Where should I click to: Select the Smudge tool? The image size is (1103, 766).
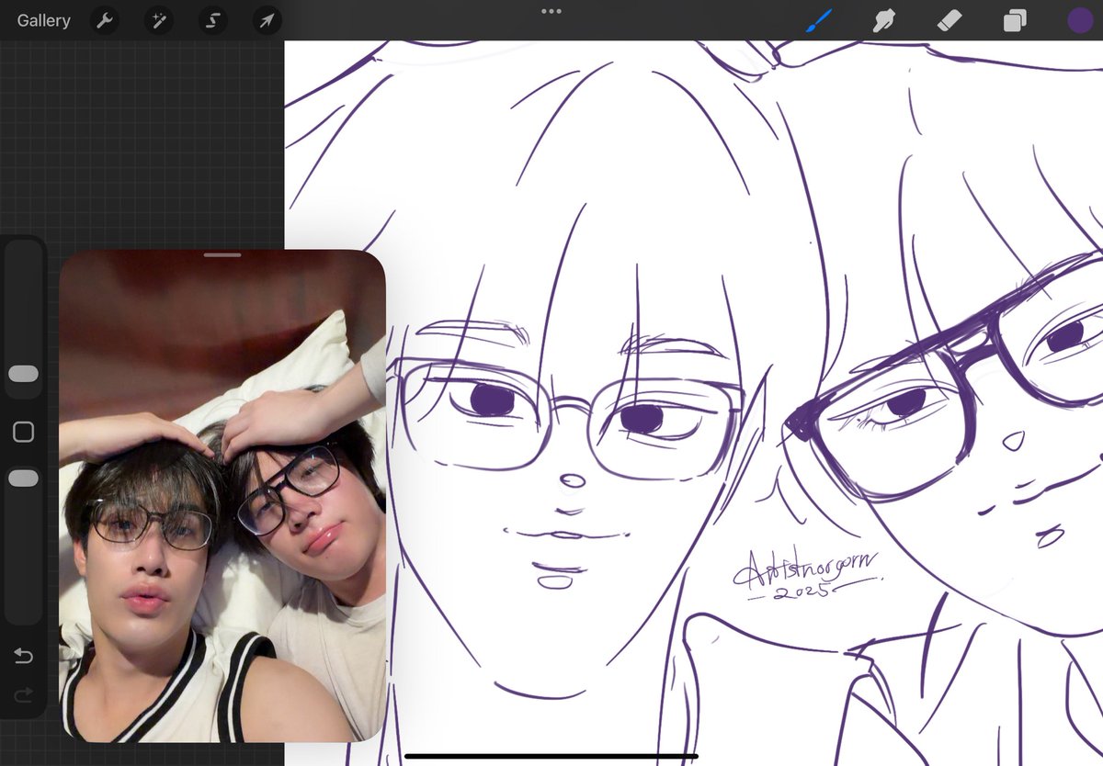pos(884,20)
